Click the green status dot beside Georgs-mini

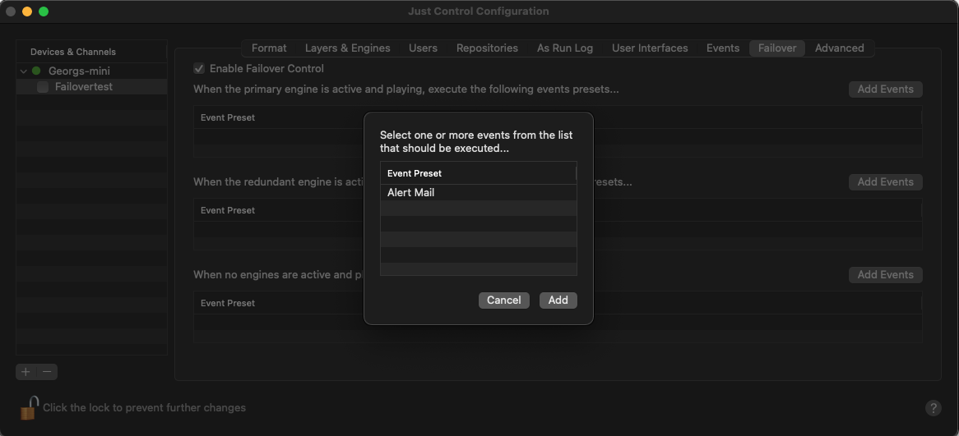(x=36, y=71)
